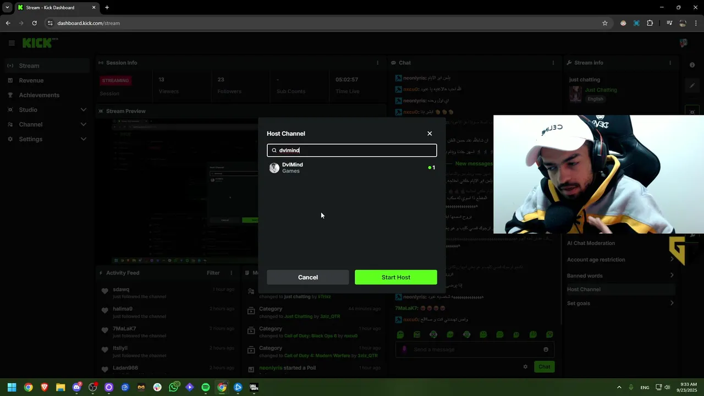Open Discord from taskbar
The image size is (704, 396).
77,387
